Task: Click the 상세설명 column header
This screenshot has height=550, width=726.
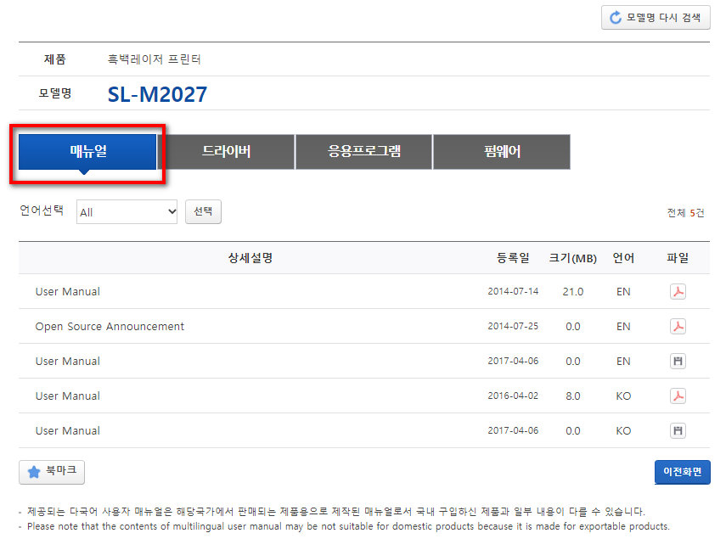Action: (x=250, y=258)
